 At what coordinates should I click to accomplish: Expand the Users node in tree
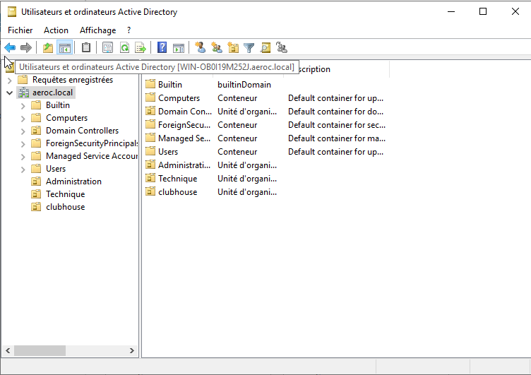point(23,169)
